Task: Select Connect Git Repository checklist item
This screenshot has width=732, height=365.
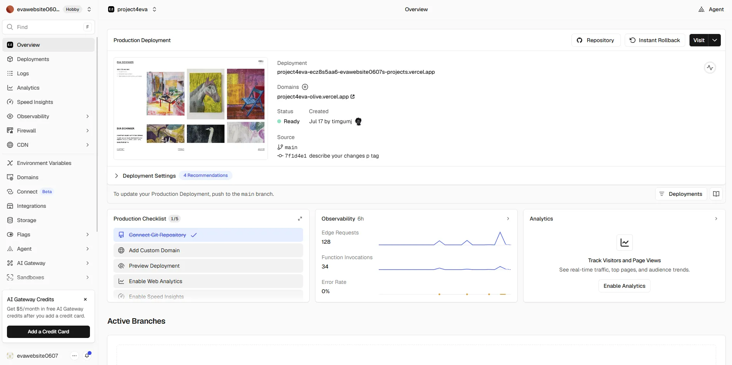Action: 208,235
